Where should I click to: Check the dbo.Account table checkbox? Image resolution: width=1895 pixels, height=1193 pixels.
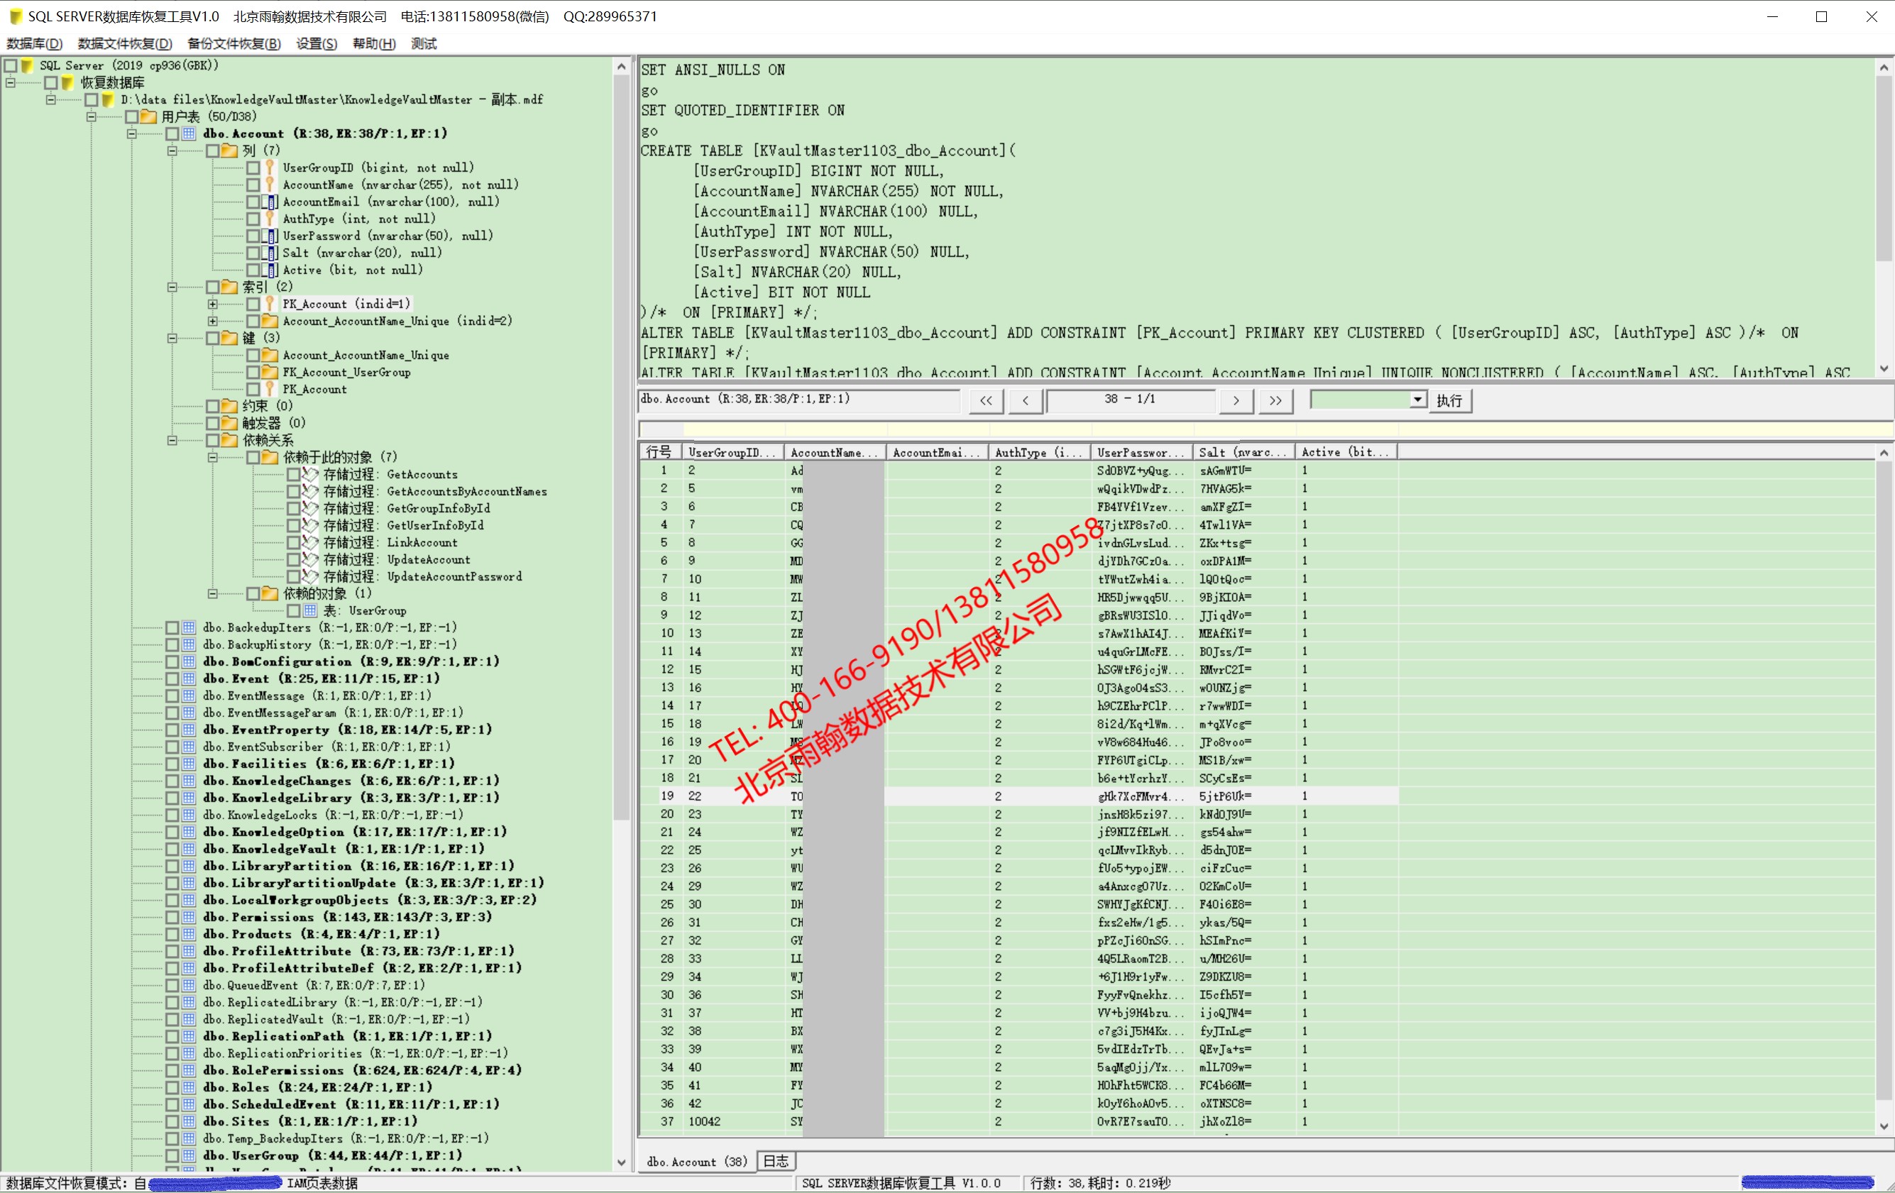tap(172, 134)
